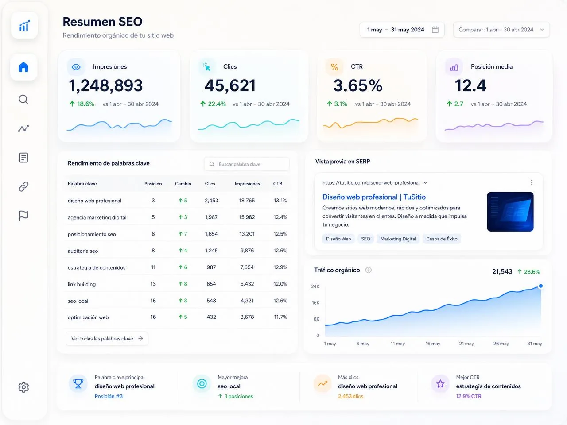Click the star icon for Mejor CTR
The width and height of the screenshot is (567, 425).
click(x=440, y=383)
